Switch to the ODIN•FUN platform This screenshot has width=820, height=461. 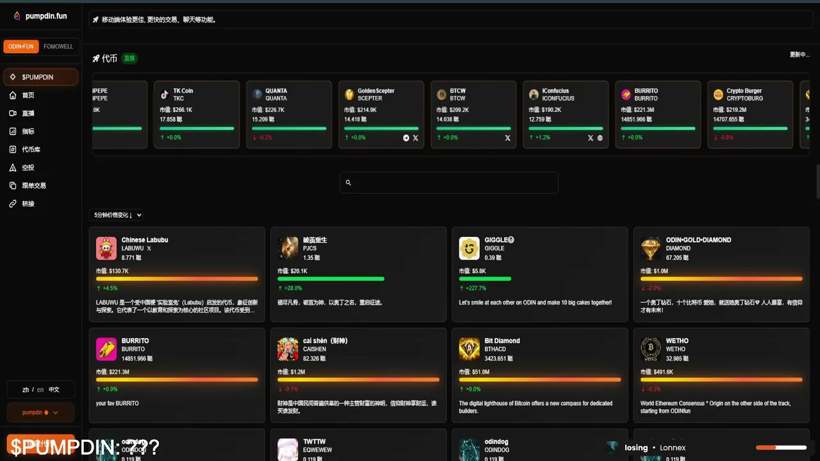(x=21, y=47)
